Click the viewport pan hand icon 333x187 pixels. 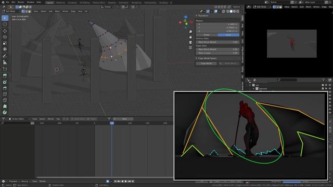pos(190,37)
